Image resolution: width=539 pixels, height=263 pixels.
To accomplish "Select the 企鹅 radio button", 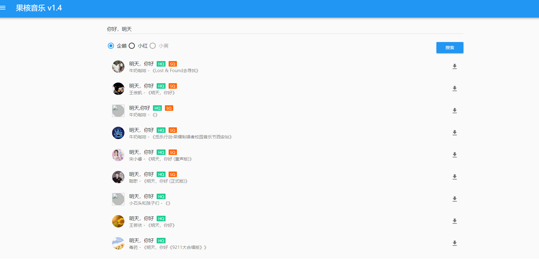I will tap(111, 46).
